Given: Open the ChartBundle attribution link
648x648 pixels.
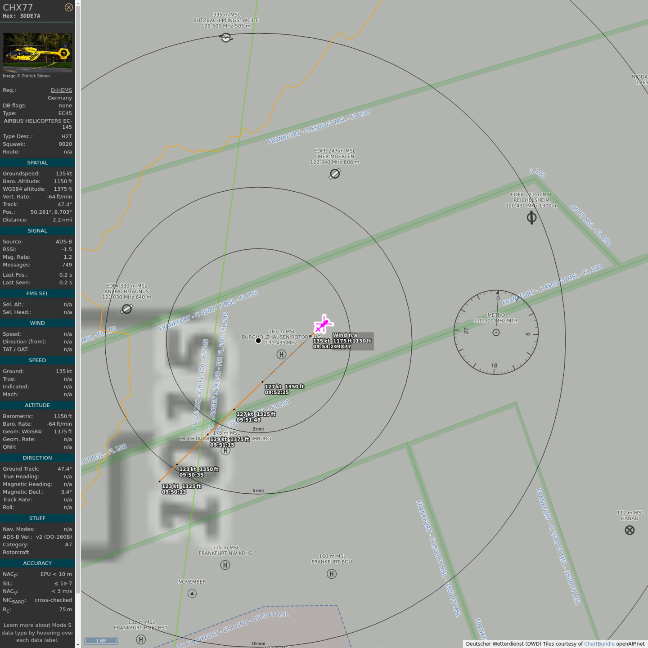Looking at the screenshot, I should pyautogui.click(x=599, y=644).
